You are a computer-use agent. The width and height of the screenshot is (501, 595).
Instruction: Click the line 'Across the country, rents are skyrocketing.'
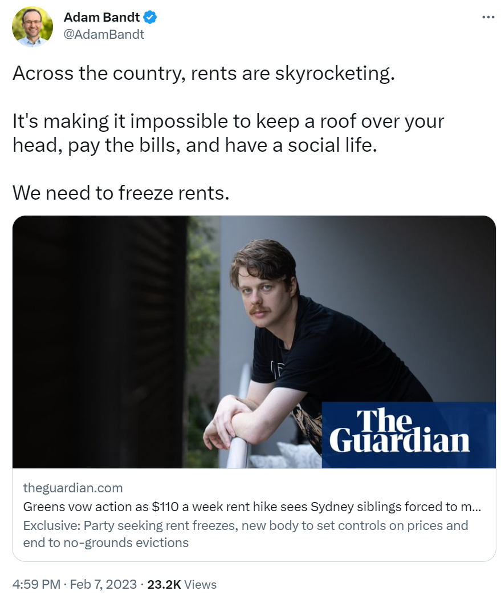pos(203,73)
